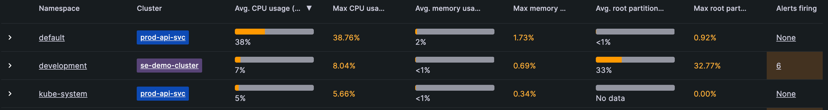Sort by Max CPU usage column header
This screenshot has width=828, height=110.
[358, 8]
